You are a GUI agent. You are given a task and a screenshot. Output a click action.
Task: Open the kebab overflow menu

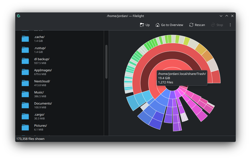pos(230,25)
